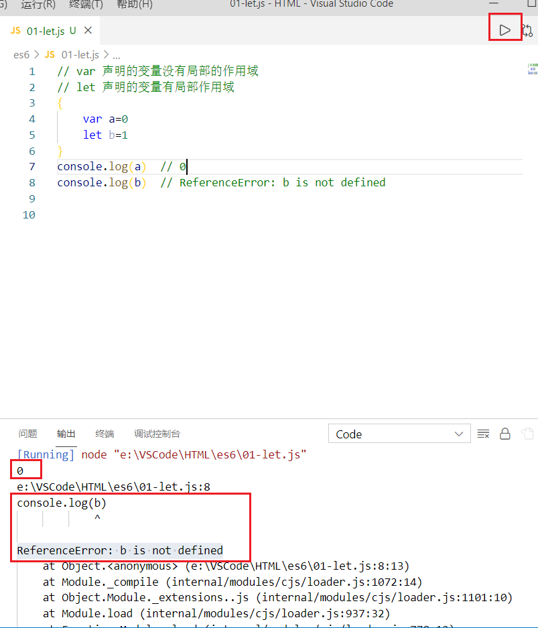
Task: Open the 终端(T) menu
Action: click(x=86, y=5)
